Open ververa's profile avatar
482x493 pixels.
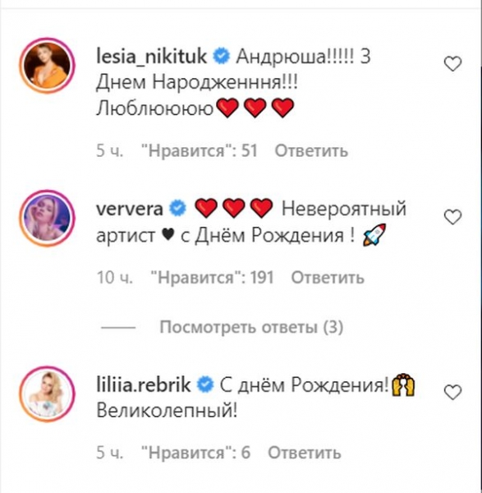click(x=47, y=218)
